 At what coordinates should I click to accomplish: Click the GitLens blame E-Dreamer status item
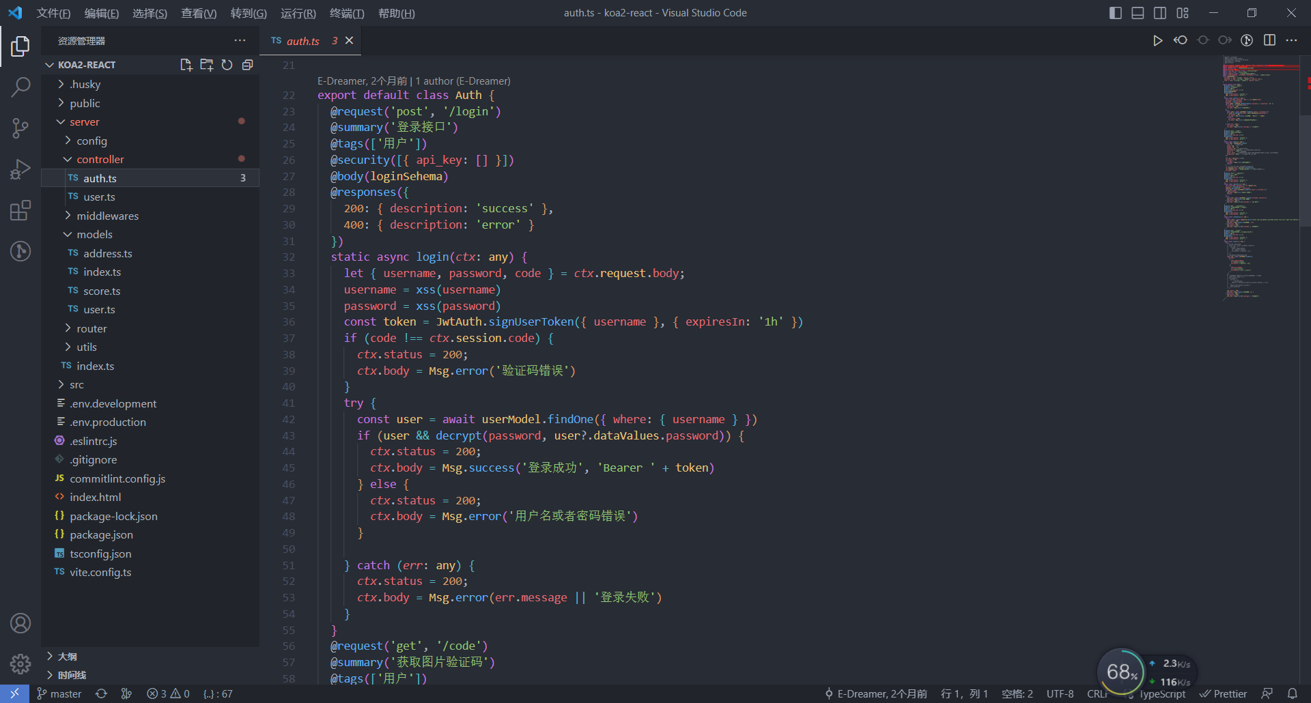876,693
